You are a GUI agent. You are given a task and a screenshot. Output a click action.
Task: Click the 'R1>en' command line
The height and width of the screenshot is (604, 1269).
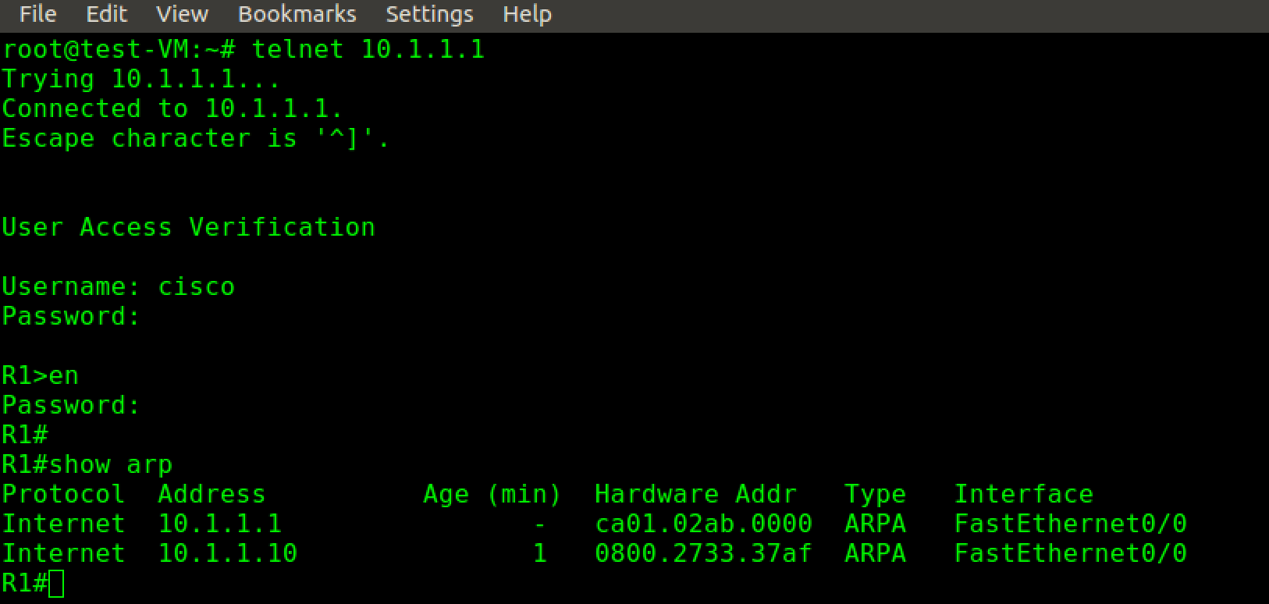tap(40, 375)
